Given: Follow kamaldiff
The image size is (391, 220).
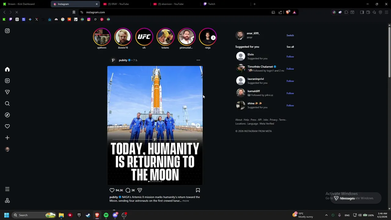Looking at the screenshot, I should click(x=290, y=93).
